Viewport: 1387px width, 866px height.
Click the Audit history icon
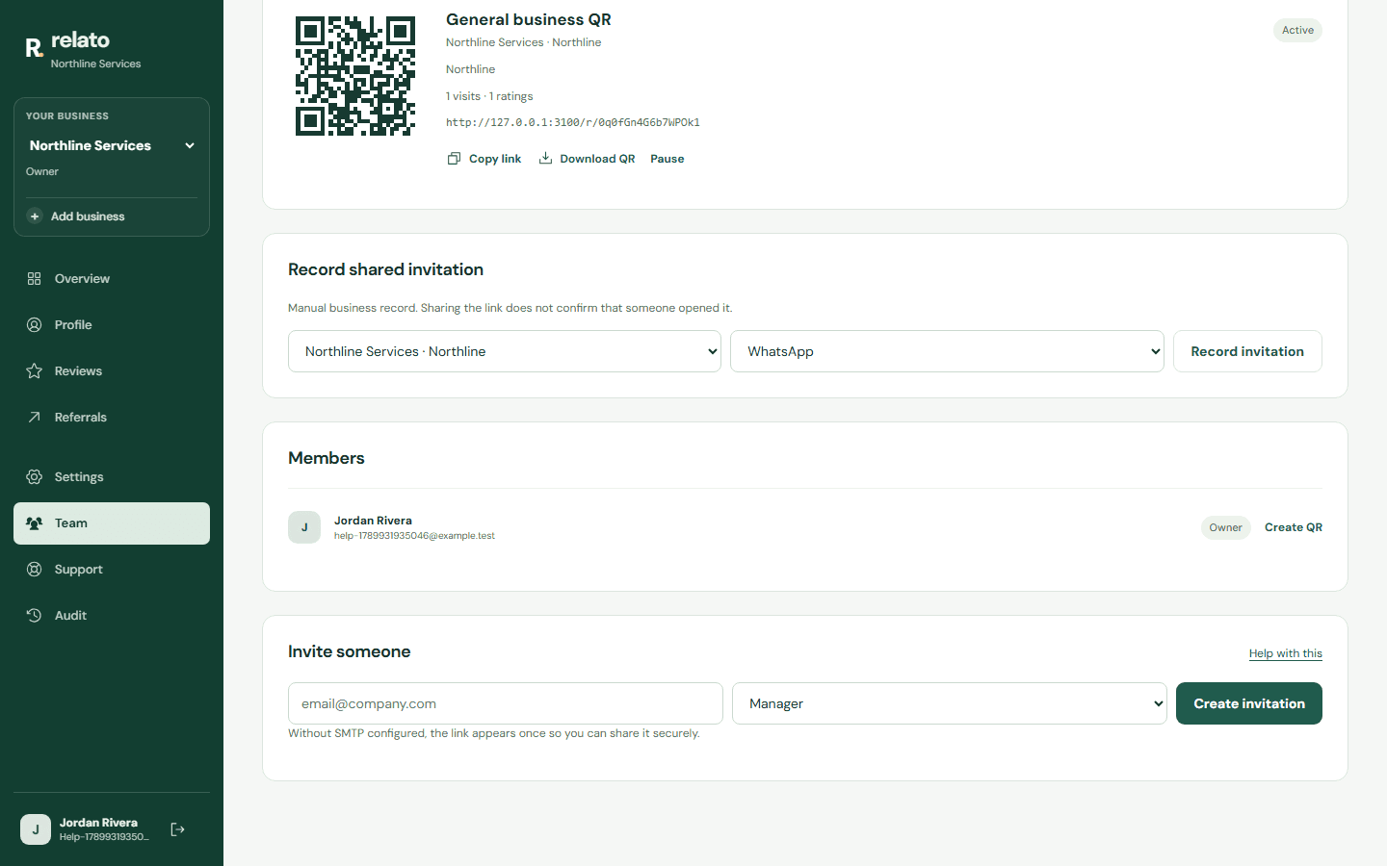click(x=35, y=616)
